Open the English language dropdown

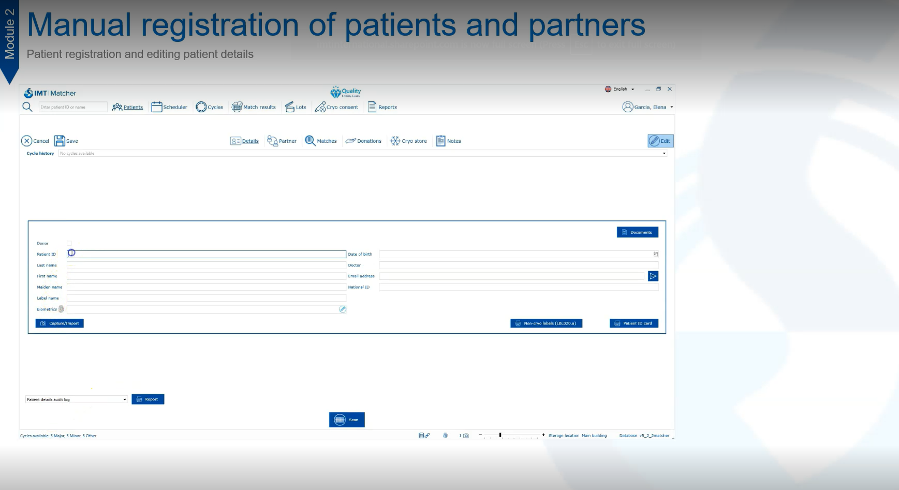tap(620, 89)
